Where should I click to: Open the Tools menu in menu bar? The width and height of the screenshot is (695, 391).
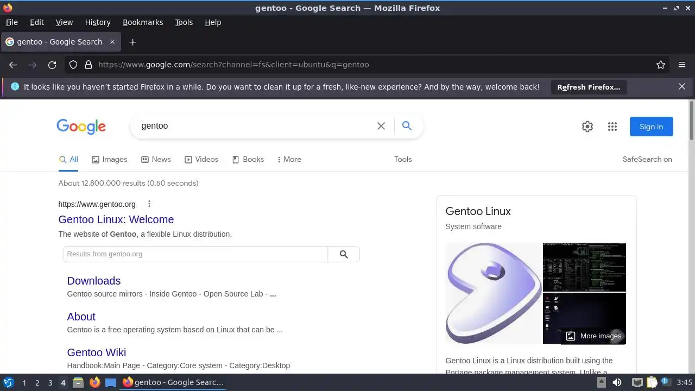tap(184, 22)
